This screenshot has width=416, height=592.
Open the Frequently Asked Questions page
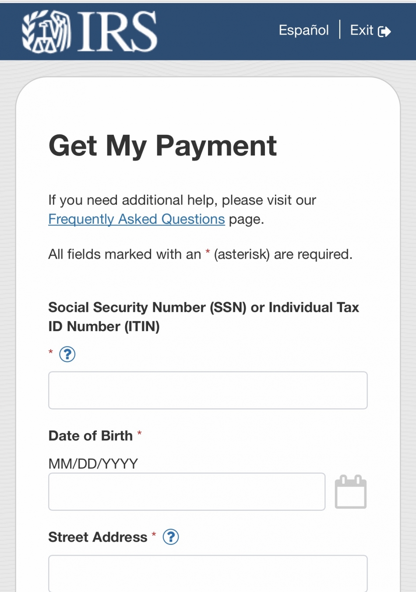pos(137,219)
